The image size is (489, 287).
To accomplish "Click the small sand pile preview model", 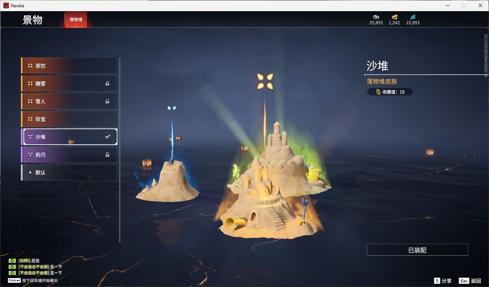I will coord(167,182).
